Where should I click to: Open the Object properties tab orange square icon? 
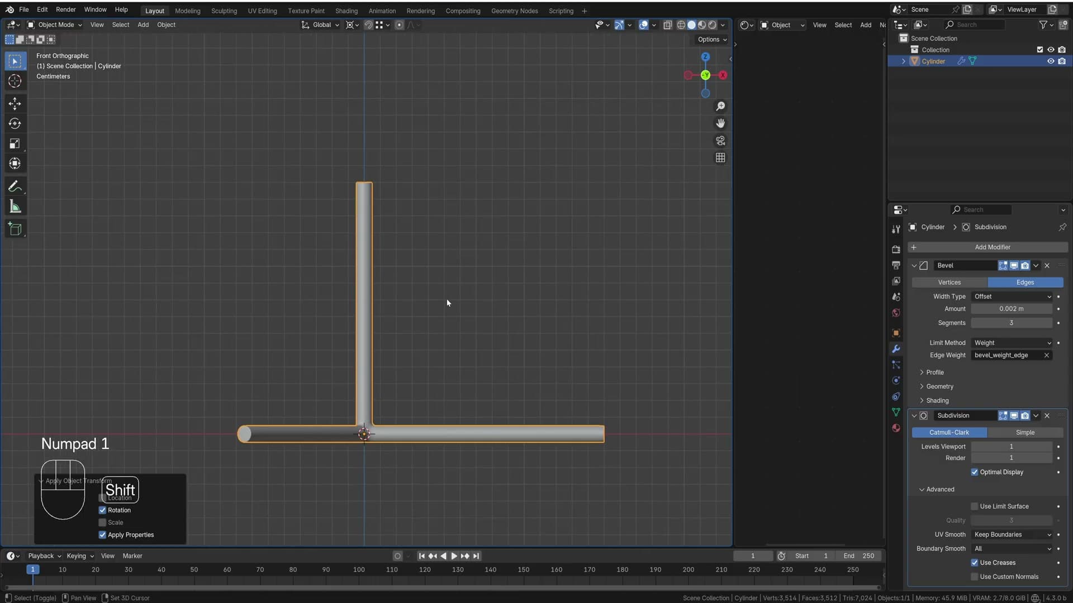pos(896,333)
